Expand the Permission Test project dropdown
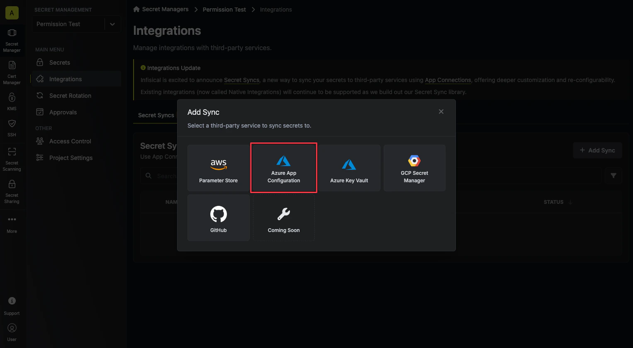The height and width of the screenshot is (348, 633). point(112,24)
